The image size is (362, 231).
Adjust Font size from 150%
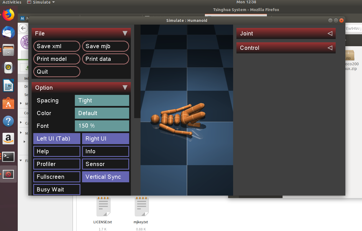pyautogui.click(x=102, y=126)
